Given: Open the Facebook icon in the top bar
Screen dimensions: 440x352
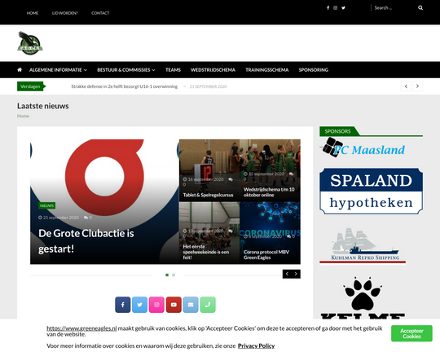Looking at the screenshot, I should click(328, 8).
